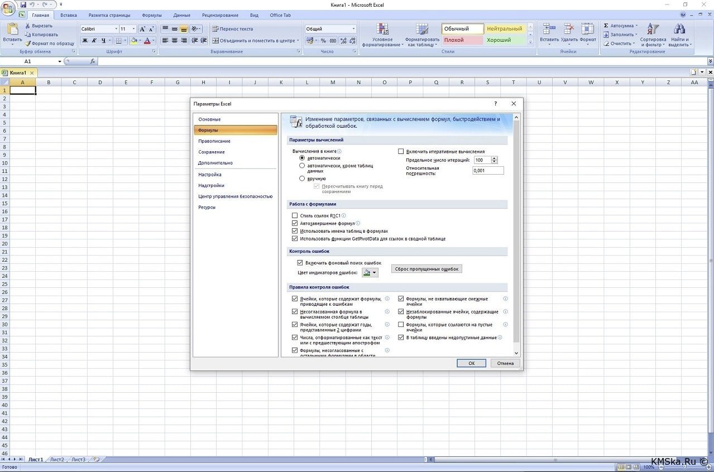Select автоматически, кроме таблиц данных radio

click(x=302, y=166)
